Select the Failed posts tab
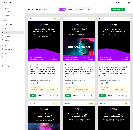 (89, 9)
